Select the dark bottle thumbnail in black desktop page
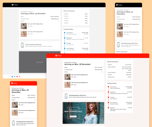Viewport: 152px width, 127px height. pyautogui.click(x=24, y=26)
